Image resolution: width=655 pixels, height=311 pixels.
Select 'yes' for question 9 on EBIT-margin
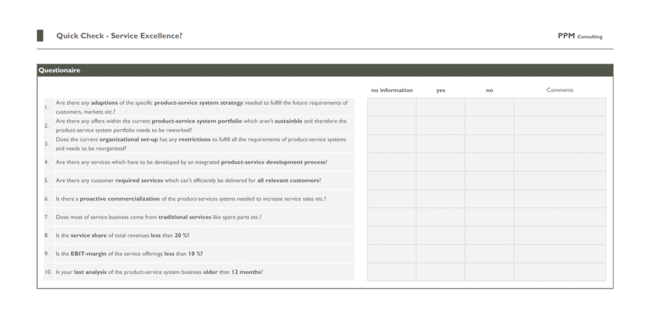point(440,254)
